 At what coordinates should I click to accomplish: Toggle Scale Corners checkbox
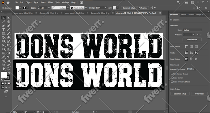172,78
